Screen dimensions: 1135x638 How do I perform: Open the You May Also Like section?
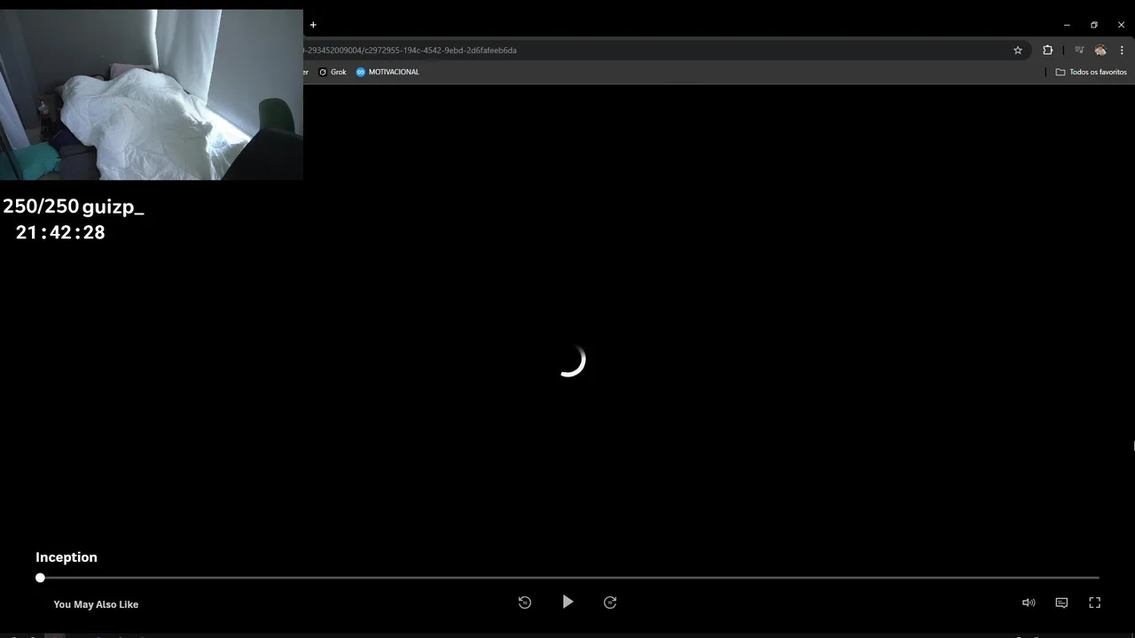(x=96, y=604)
